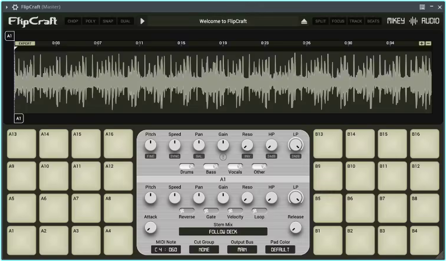Trigger pad B1
This screenshot has width=446, height=261.
tap(328, 240)
